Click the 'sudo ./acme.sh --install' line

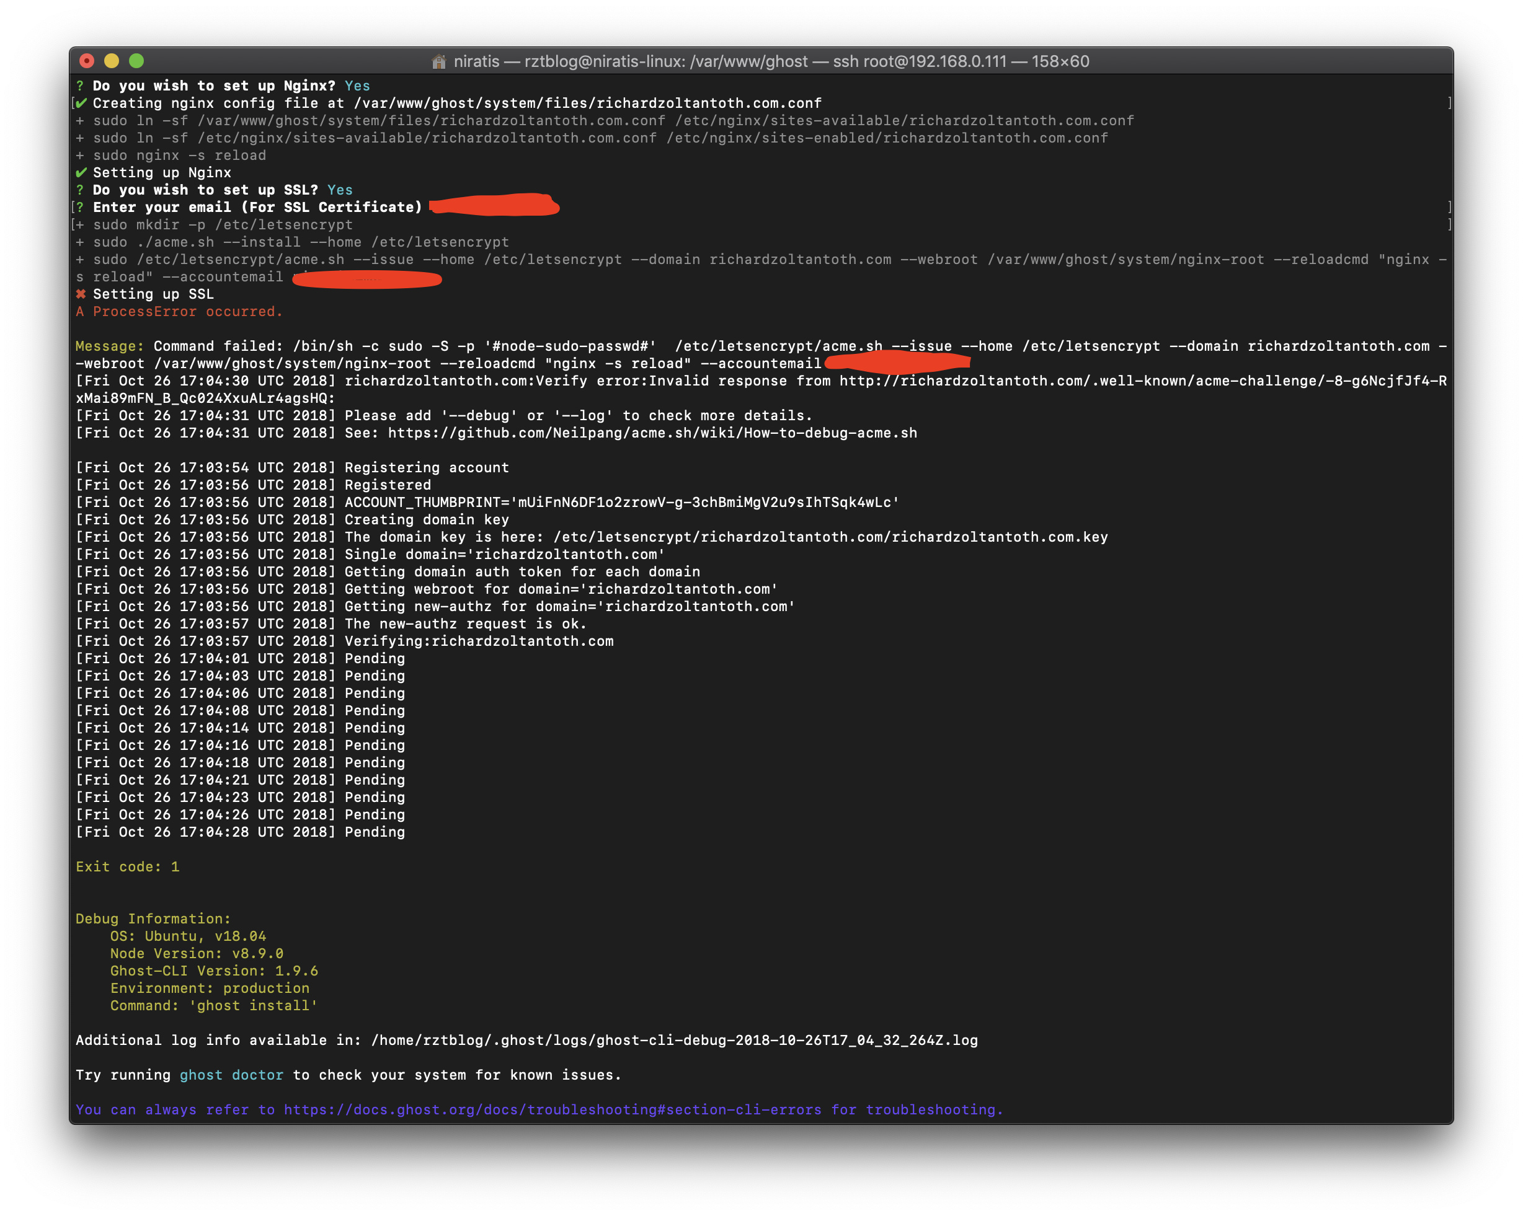(293, 242)
